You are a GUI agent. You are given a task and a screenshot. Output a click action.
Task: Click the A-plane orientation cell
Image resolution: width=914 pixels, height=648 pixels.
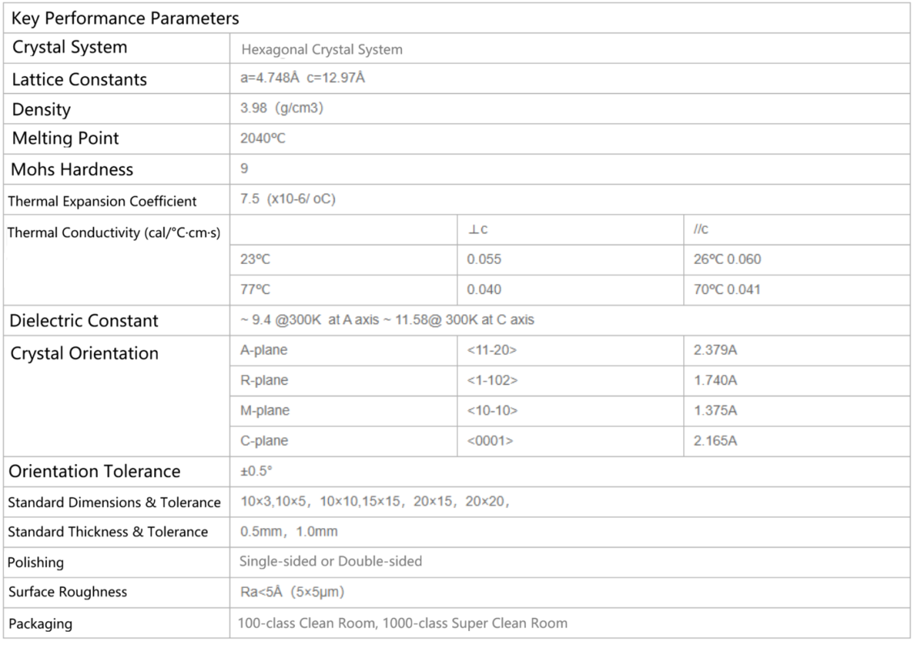tap(263, 351)
